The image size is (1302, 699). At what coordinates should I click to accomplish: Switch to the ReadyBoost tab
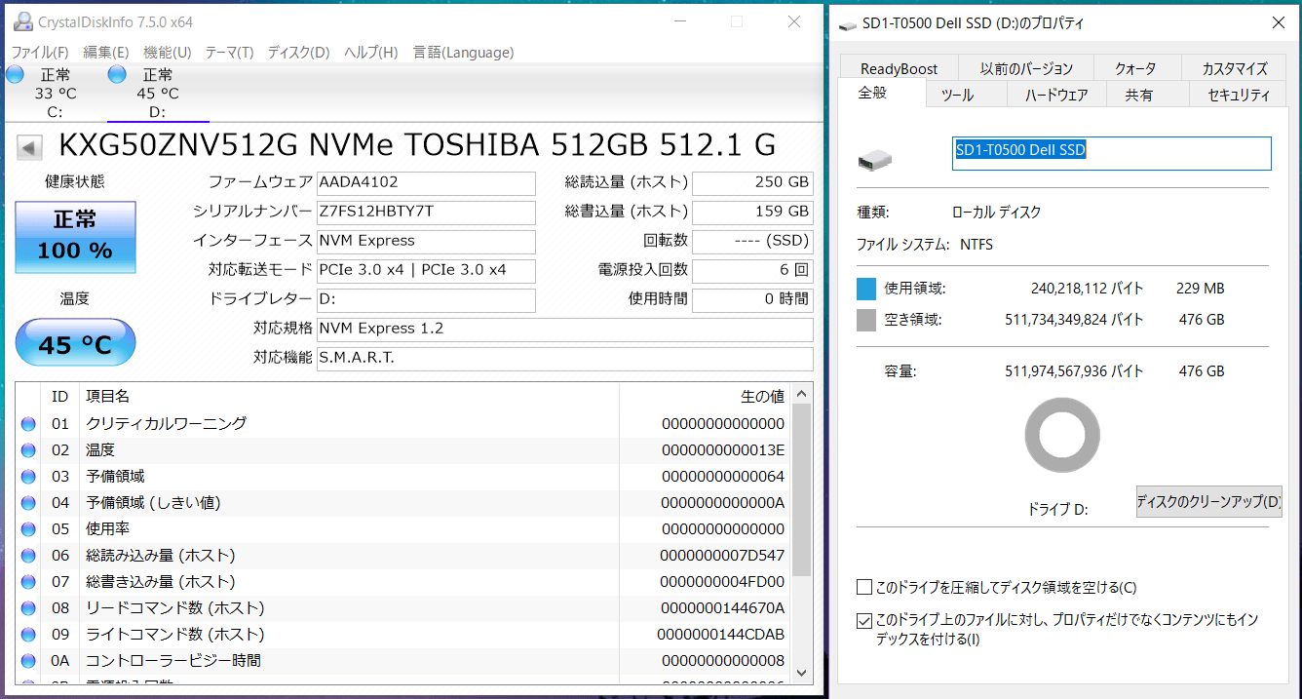coord(899,68)
